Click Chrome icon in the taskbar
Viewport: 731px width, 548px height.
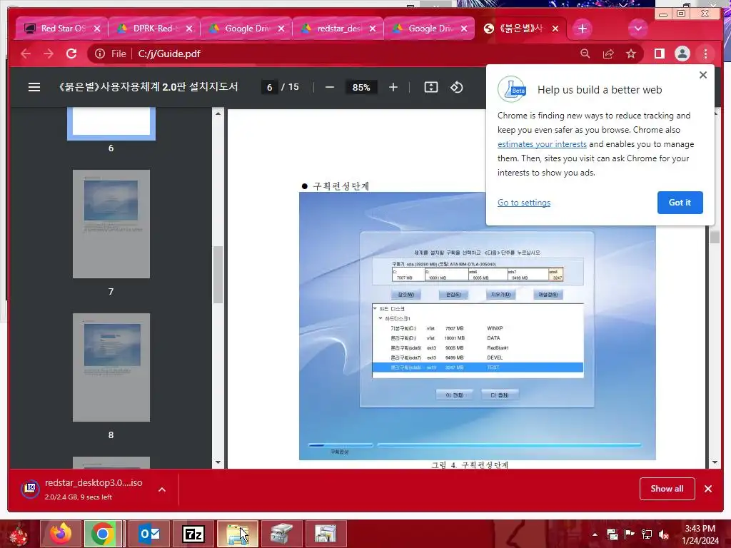pyautogui.click(x=103, y=534)
